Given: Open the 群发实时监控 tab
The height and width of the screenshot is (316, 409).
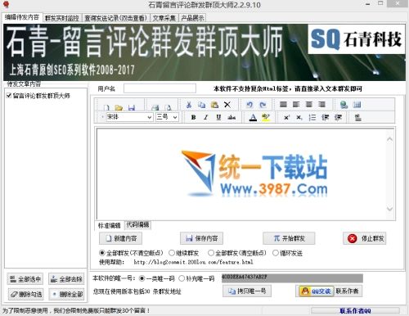Looking at the screenshot, I should point(61,18).
